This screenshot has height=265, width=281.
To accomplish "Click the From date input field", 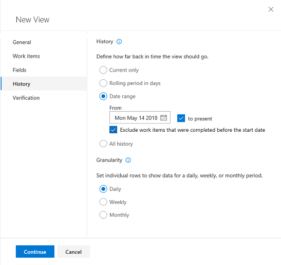I will coord(140,117).
